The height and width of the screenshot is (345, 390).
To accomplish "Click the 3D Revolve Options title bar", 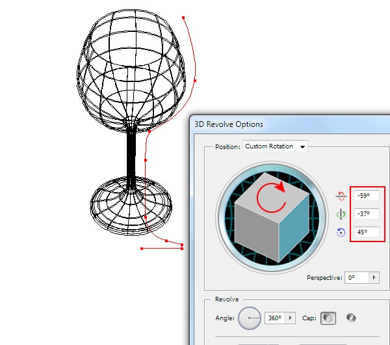I will (290, 124).
